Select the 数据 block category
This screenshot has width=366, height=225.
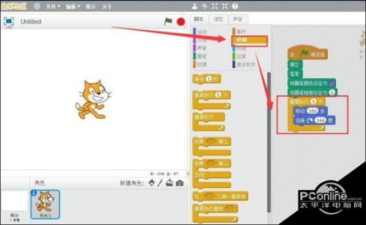pos(200,65)
